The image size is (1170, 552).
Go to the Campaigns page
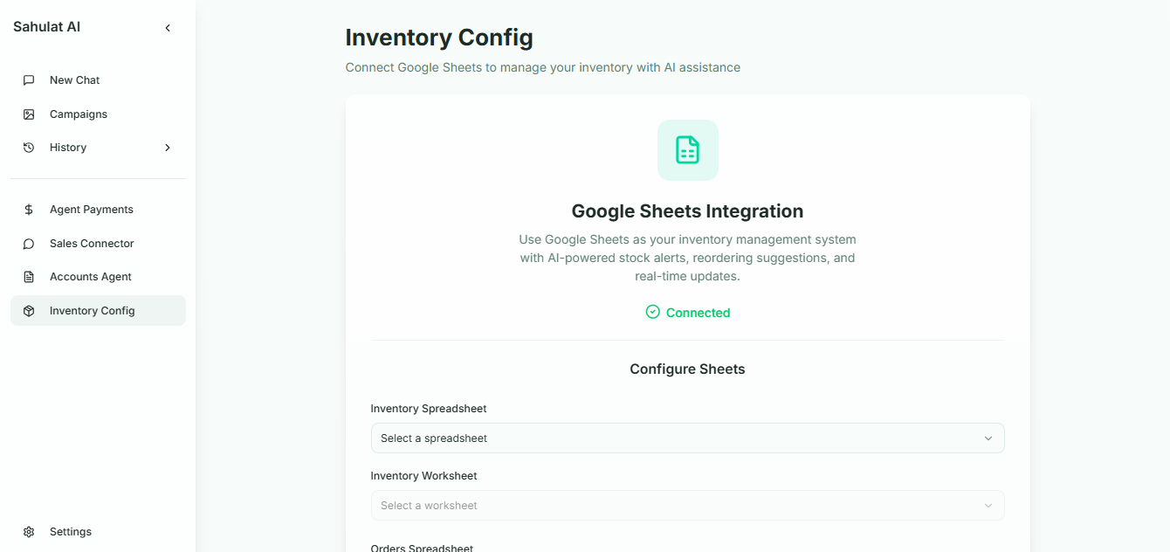point(98,114)
